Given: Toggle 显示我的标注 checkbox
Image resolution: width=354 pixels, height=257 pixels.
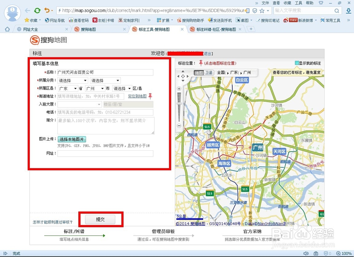Looking at the screenshot, I should pos(297,63).
